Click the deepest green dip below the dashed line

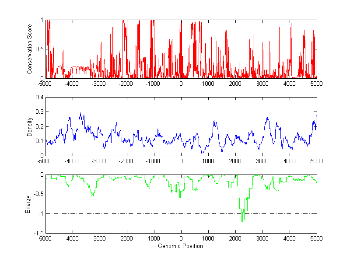242,221
